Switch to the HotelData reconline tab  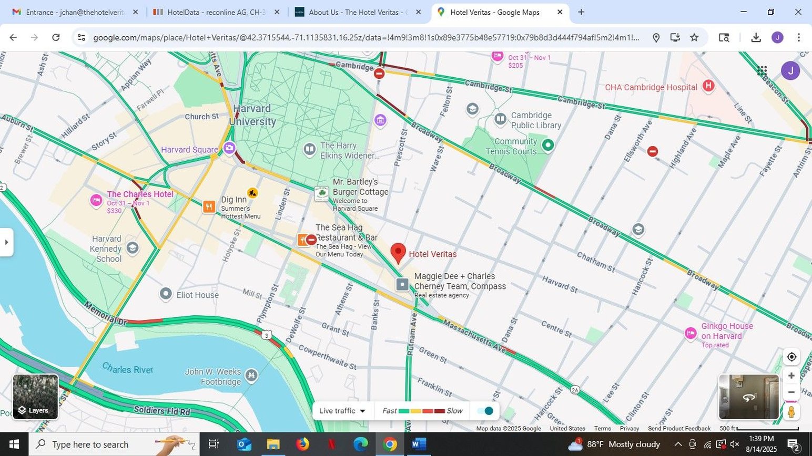(216, 12)
